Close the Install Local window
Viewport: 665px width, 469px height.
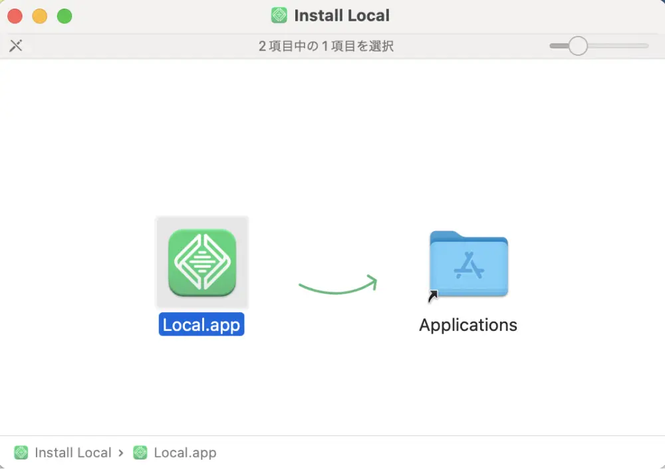tap(15, 16)
